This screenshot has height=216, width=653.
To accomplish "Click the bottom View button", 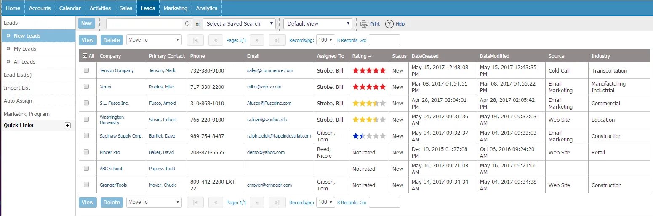I will [x=88, y=202].
